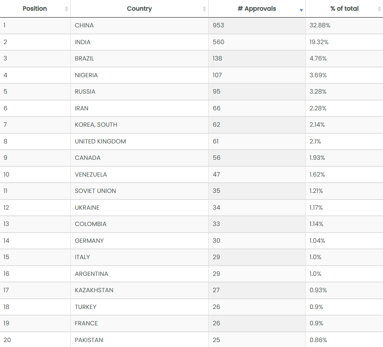Click the CHINA country entry

83,25
